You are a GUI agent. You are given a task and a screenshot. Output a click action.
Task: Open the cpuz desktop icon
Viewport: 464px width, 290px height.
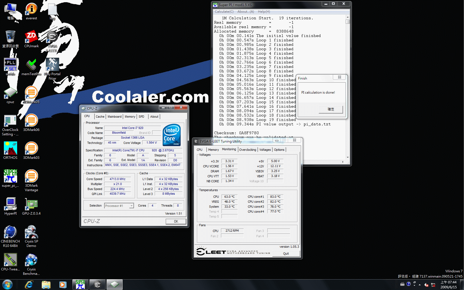[10, 95]
